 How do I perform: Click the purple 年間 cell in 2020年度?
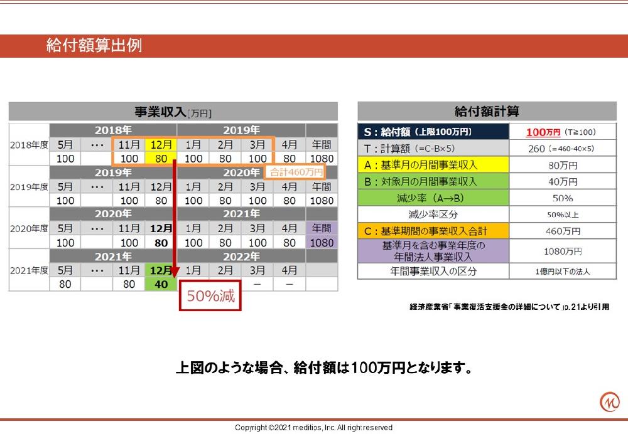(x=321, y=228)
